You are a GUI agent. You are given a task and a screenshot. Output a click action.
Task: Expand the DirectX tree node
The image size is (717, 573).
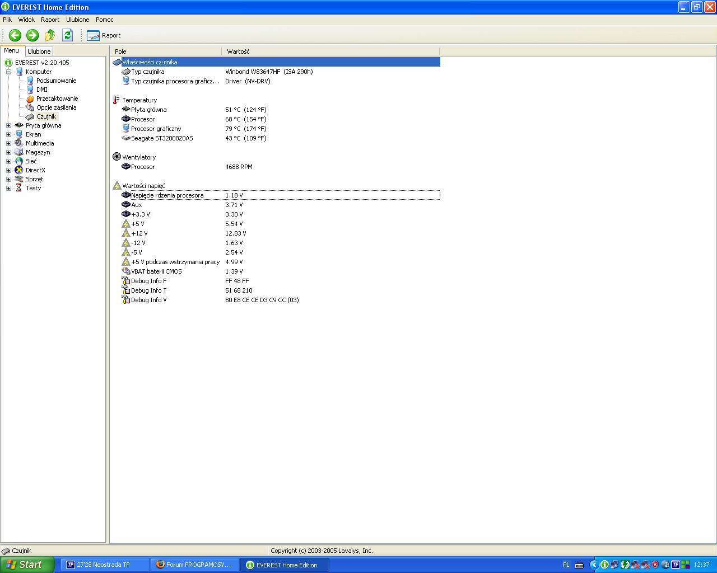[8, 170]
